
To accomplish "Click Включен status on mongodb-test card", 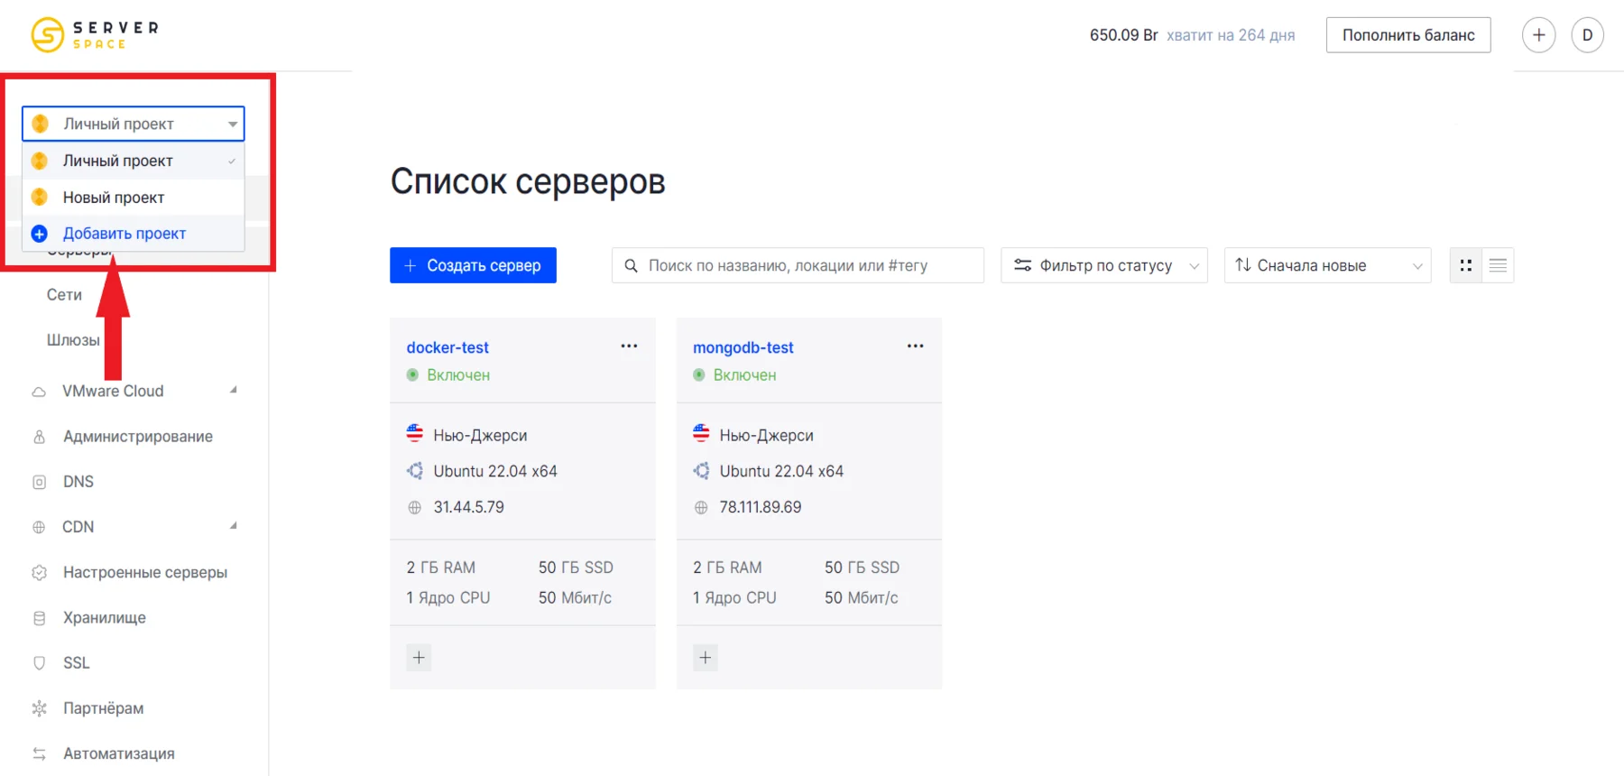I will point(744,374).
